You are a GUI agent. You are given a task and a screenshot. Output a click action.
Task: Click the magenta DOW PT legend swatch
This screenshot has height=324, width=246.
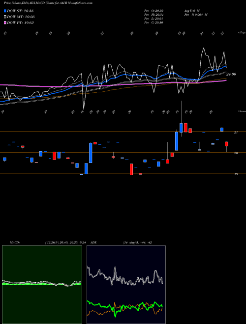point(5,23)
